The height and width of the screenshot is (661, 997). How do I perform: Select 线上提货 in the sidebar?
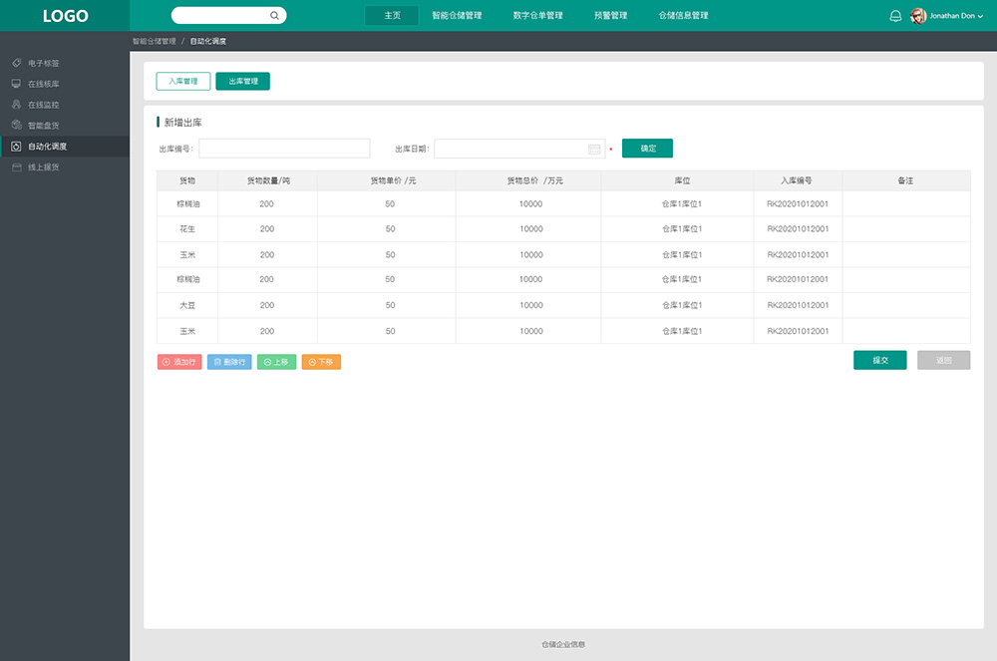64,167
